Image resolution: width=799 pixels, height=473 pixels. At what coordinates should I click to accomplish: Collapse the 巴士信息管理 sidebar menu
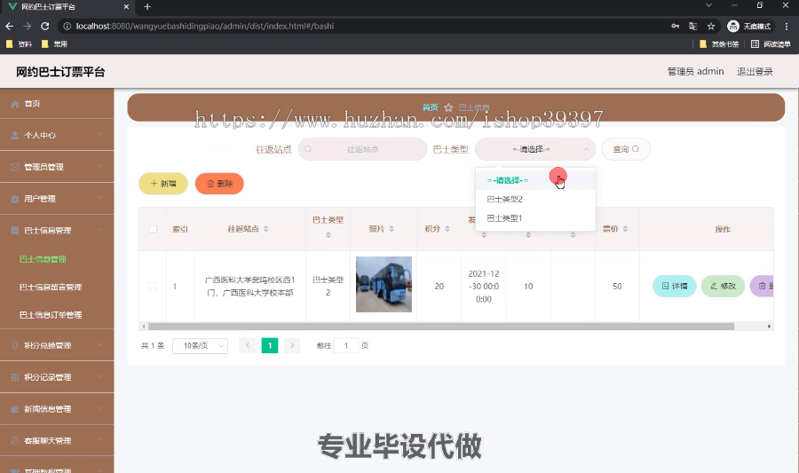(x=57, y=230)
